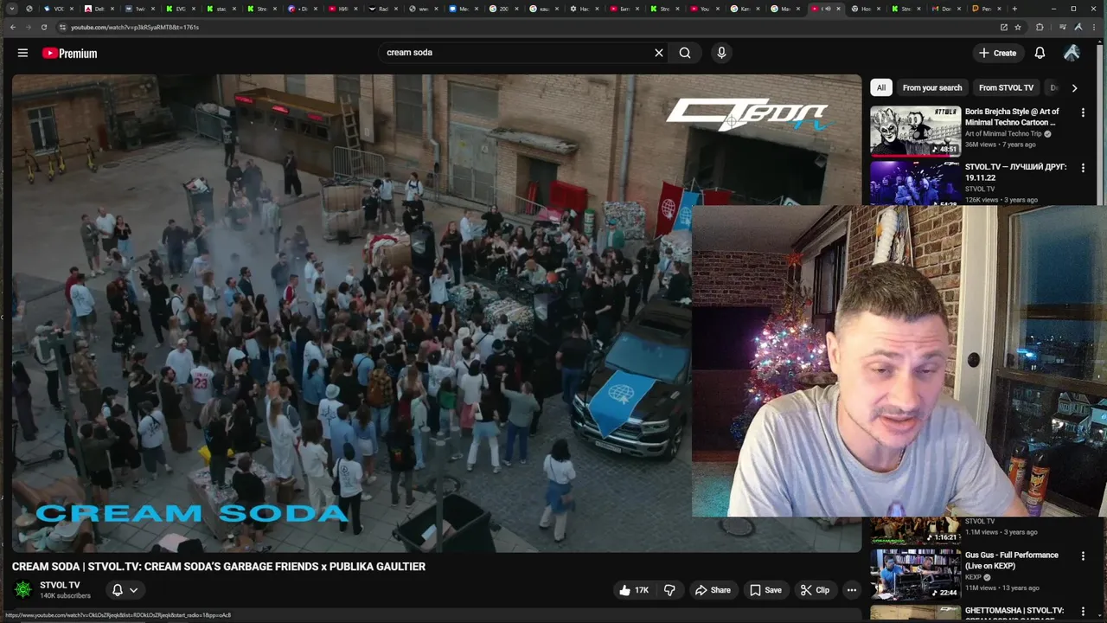Dislike the video
Viewport: 1107px width, 623px height.
669,590
